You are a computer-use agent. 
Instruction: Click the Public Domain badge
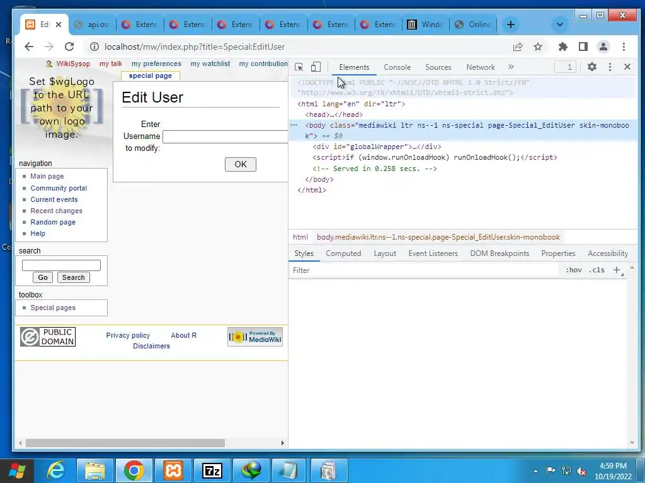(48, 337)
